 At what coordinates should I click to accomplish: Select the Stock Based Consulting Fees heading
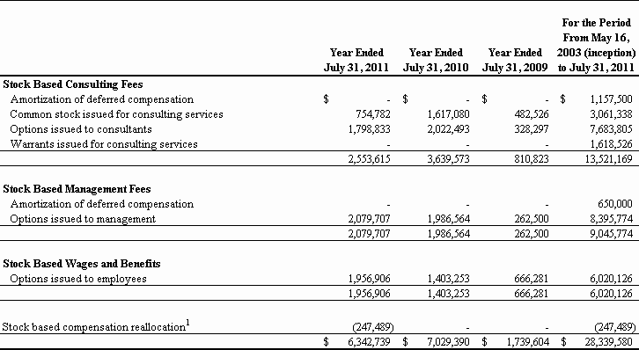tap(73, 84)
